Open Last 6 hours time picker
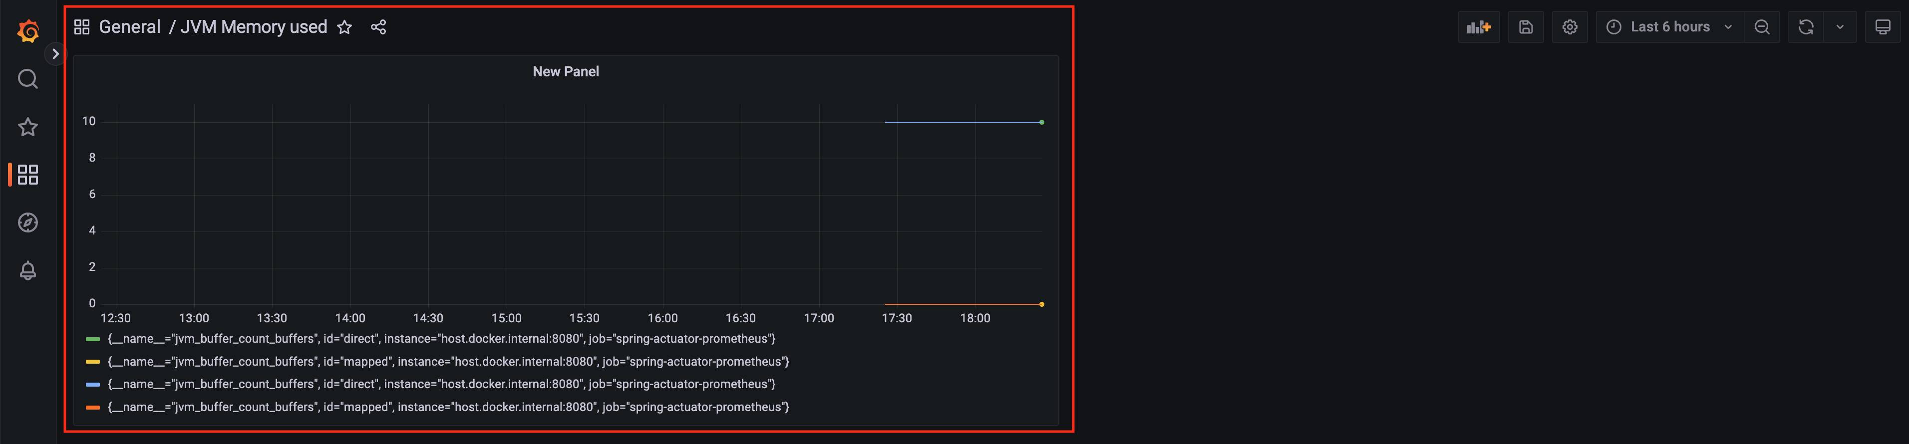The height and width of the screenshot is (444, 1909). tap(1670, 27)
